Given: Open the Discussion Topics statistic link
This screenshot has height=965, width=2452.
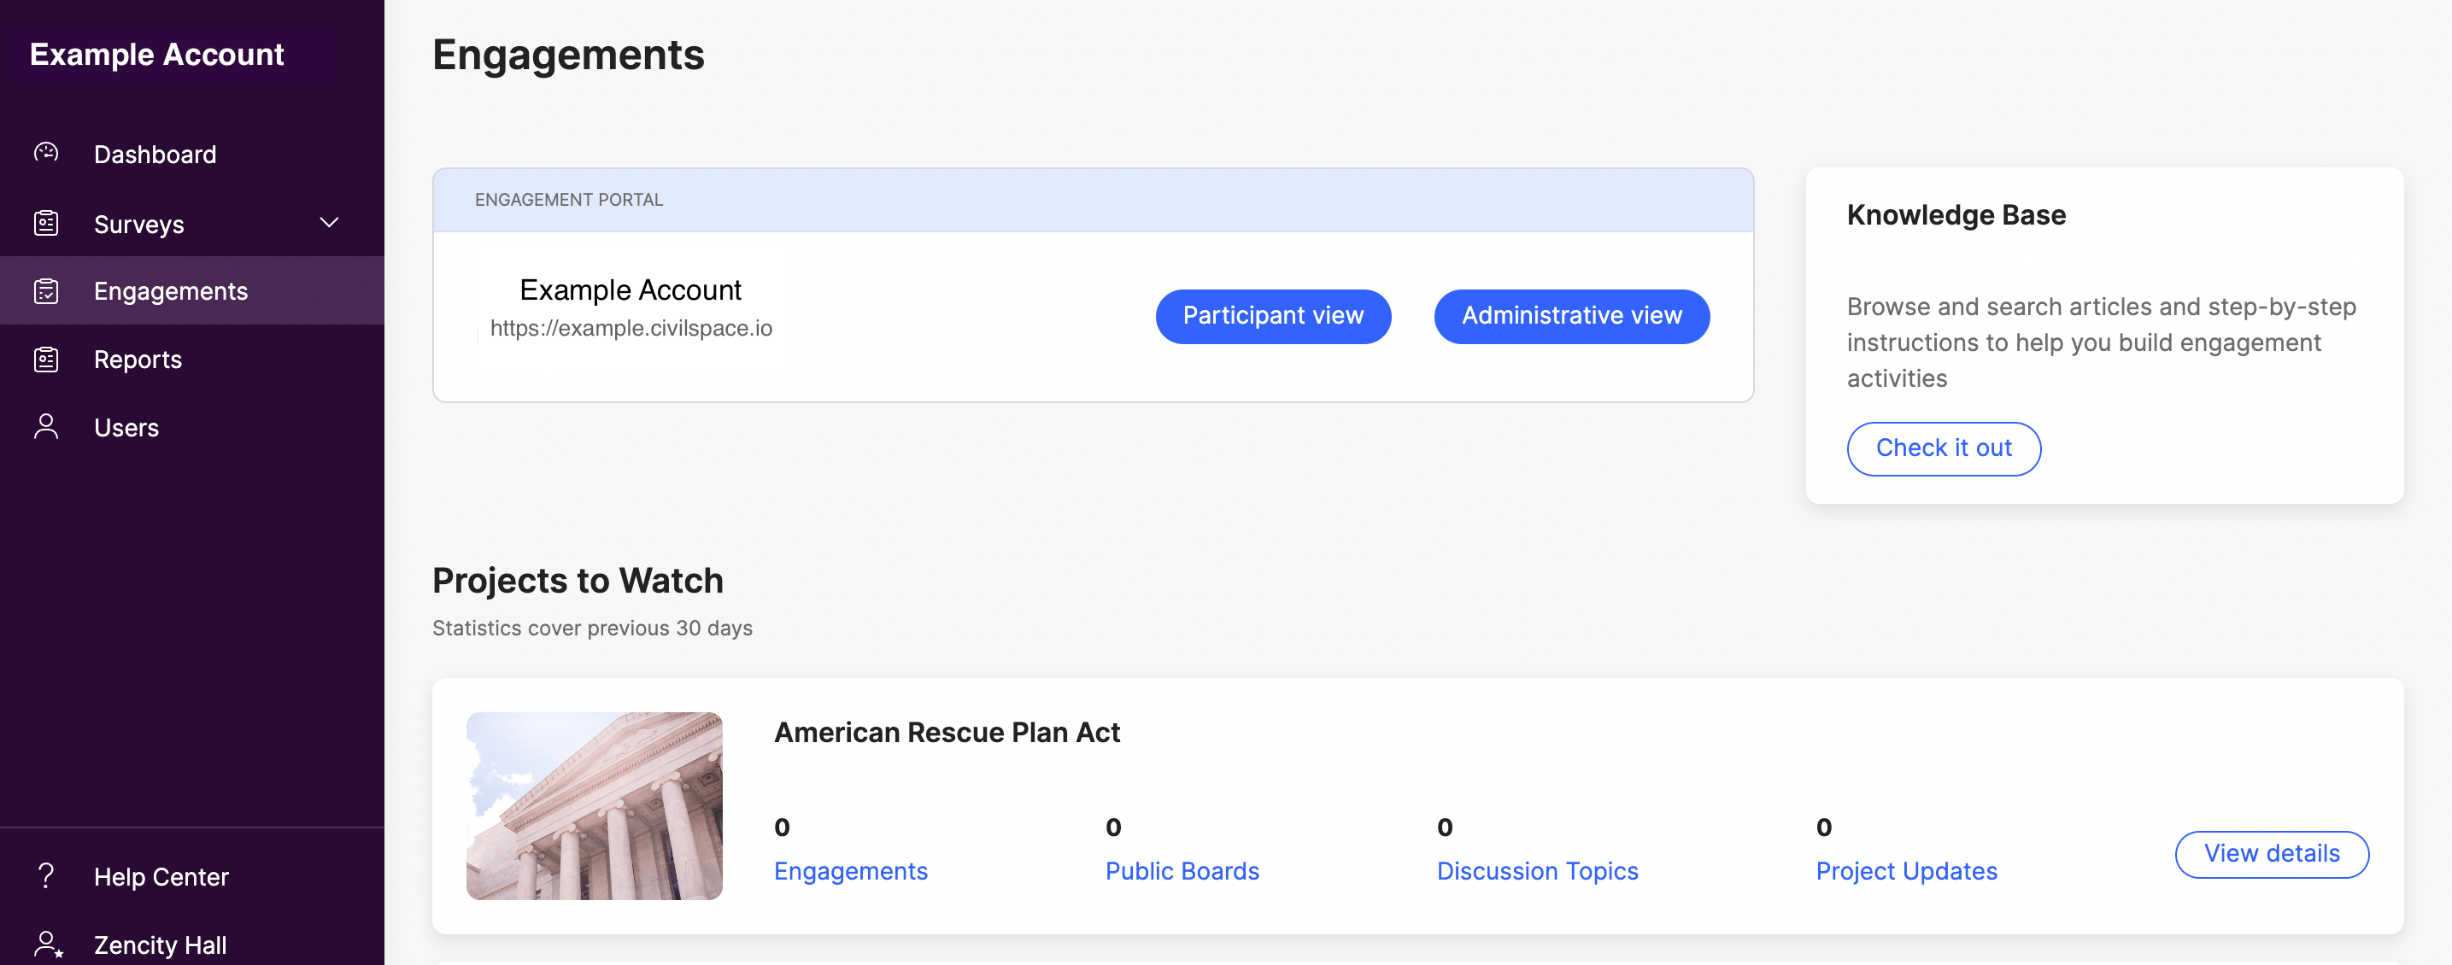Looking at the screenshot, I should pos(1537,871).
